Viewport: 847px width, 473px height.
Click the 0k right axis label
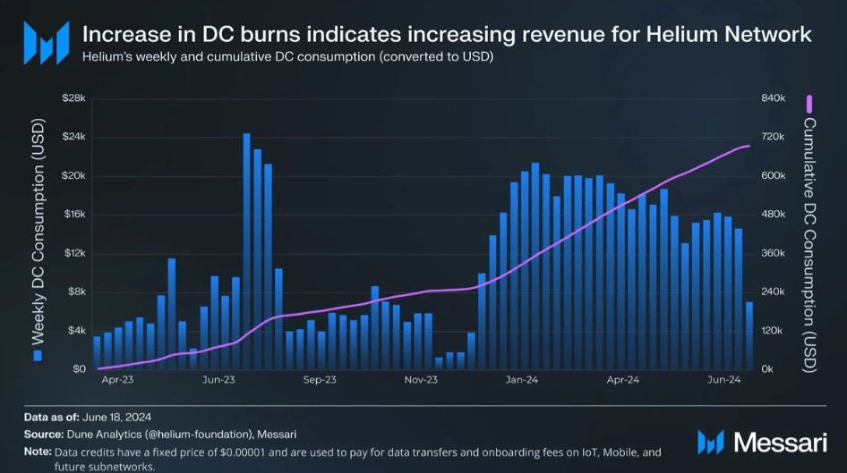(x=767, y=369)
